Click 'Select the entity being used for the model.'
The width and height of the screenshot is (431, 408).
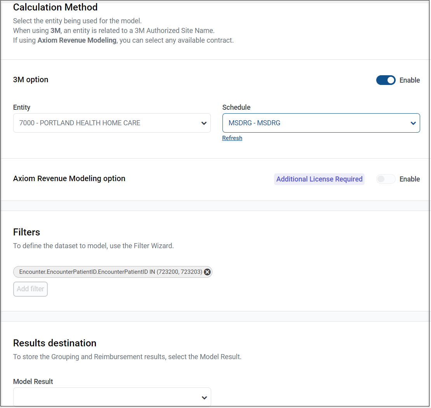coord(77,21)
